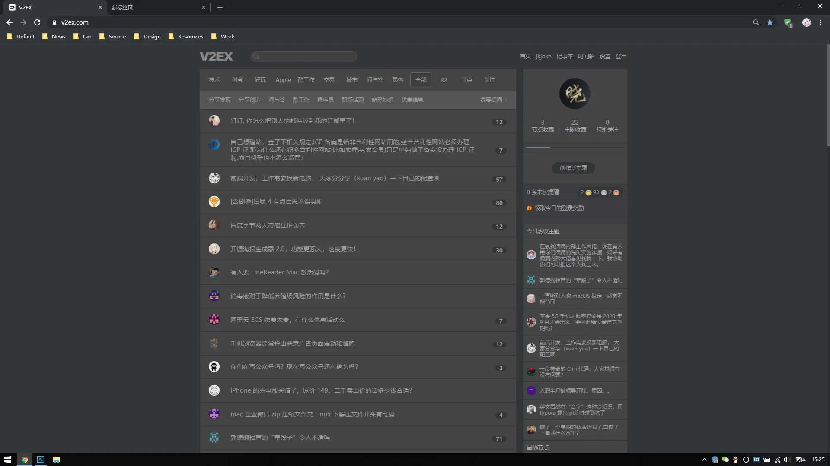Open the user profile avatar image

[575, 94]
